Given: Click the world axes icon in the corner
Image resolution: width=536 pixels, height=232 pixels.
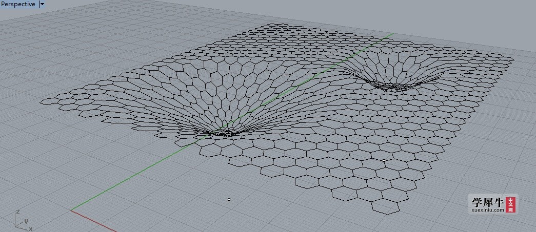Looking at the screenshot, I should 23,220.
